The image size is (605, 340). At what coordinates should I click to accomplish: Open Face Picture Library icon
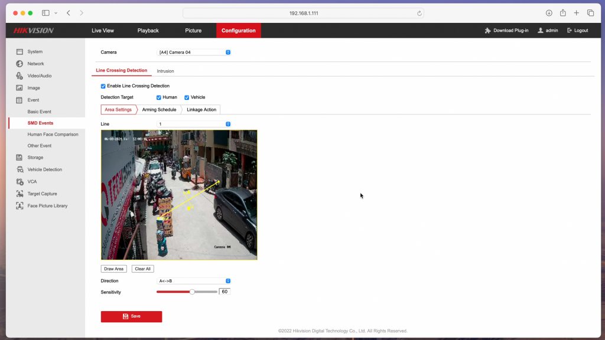pos(19,206)
